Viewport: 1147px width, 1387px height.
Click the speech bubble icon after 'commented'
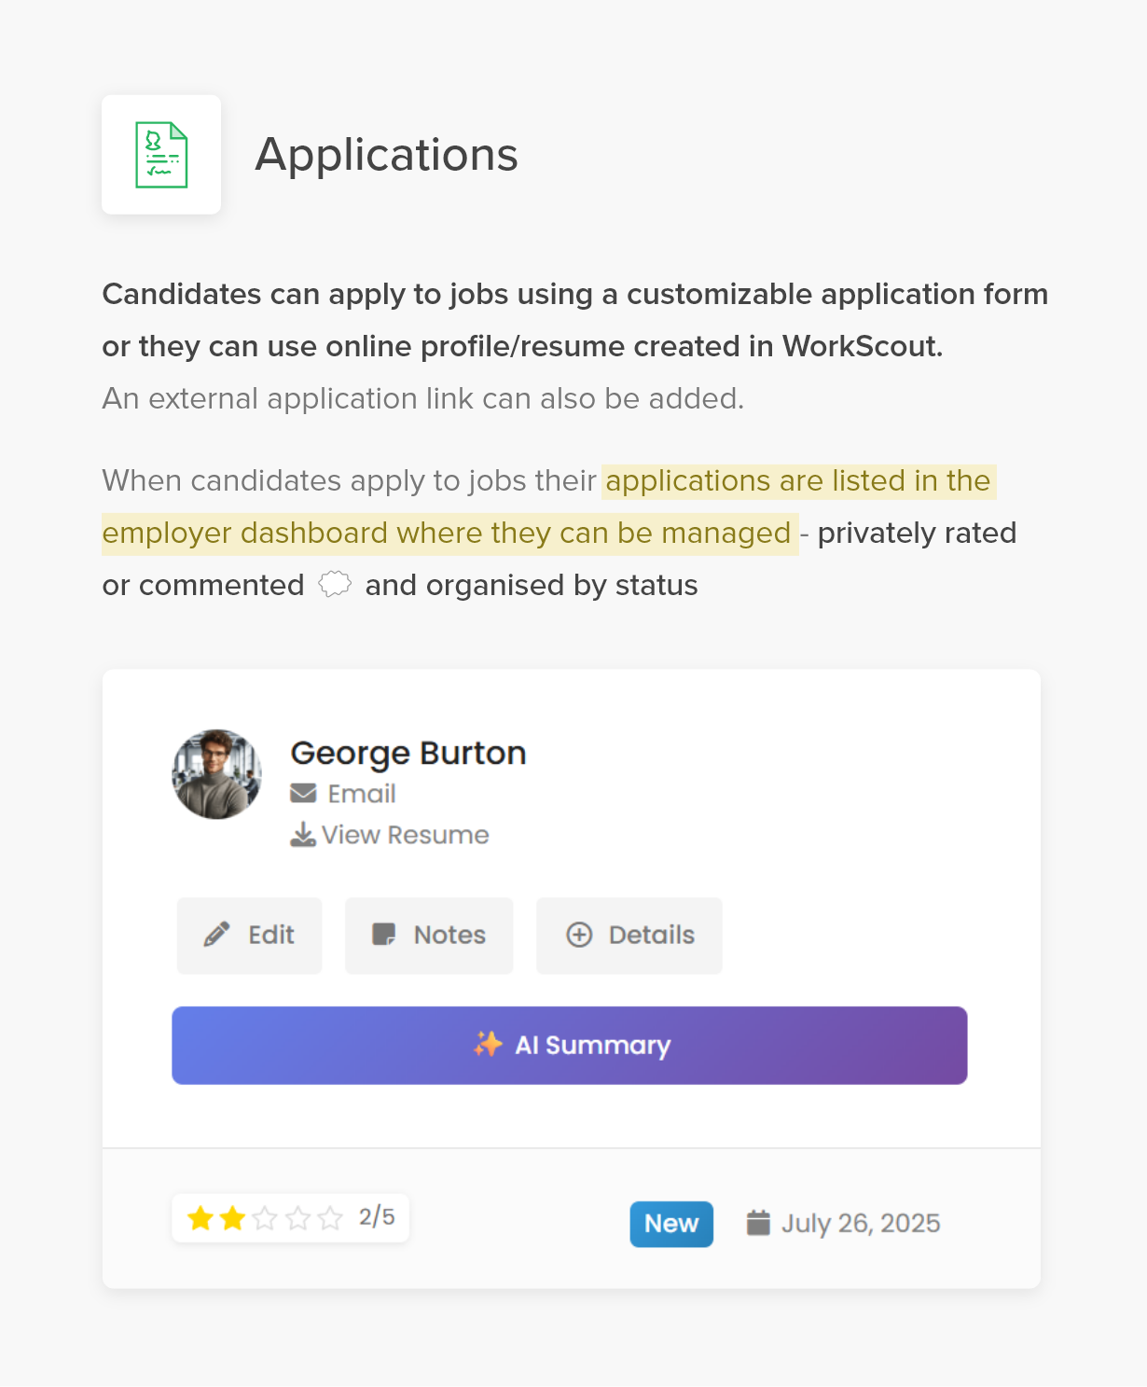pos(335,585)
